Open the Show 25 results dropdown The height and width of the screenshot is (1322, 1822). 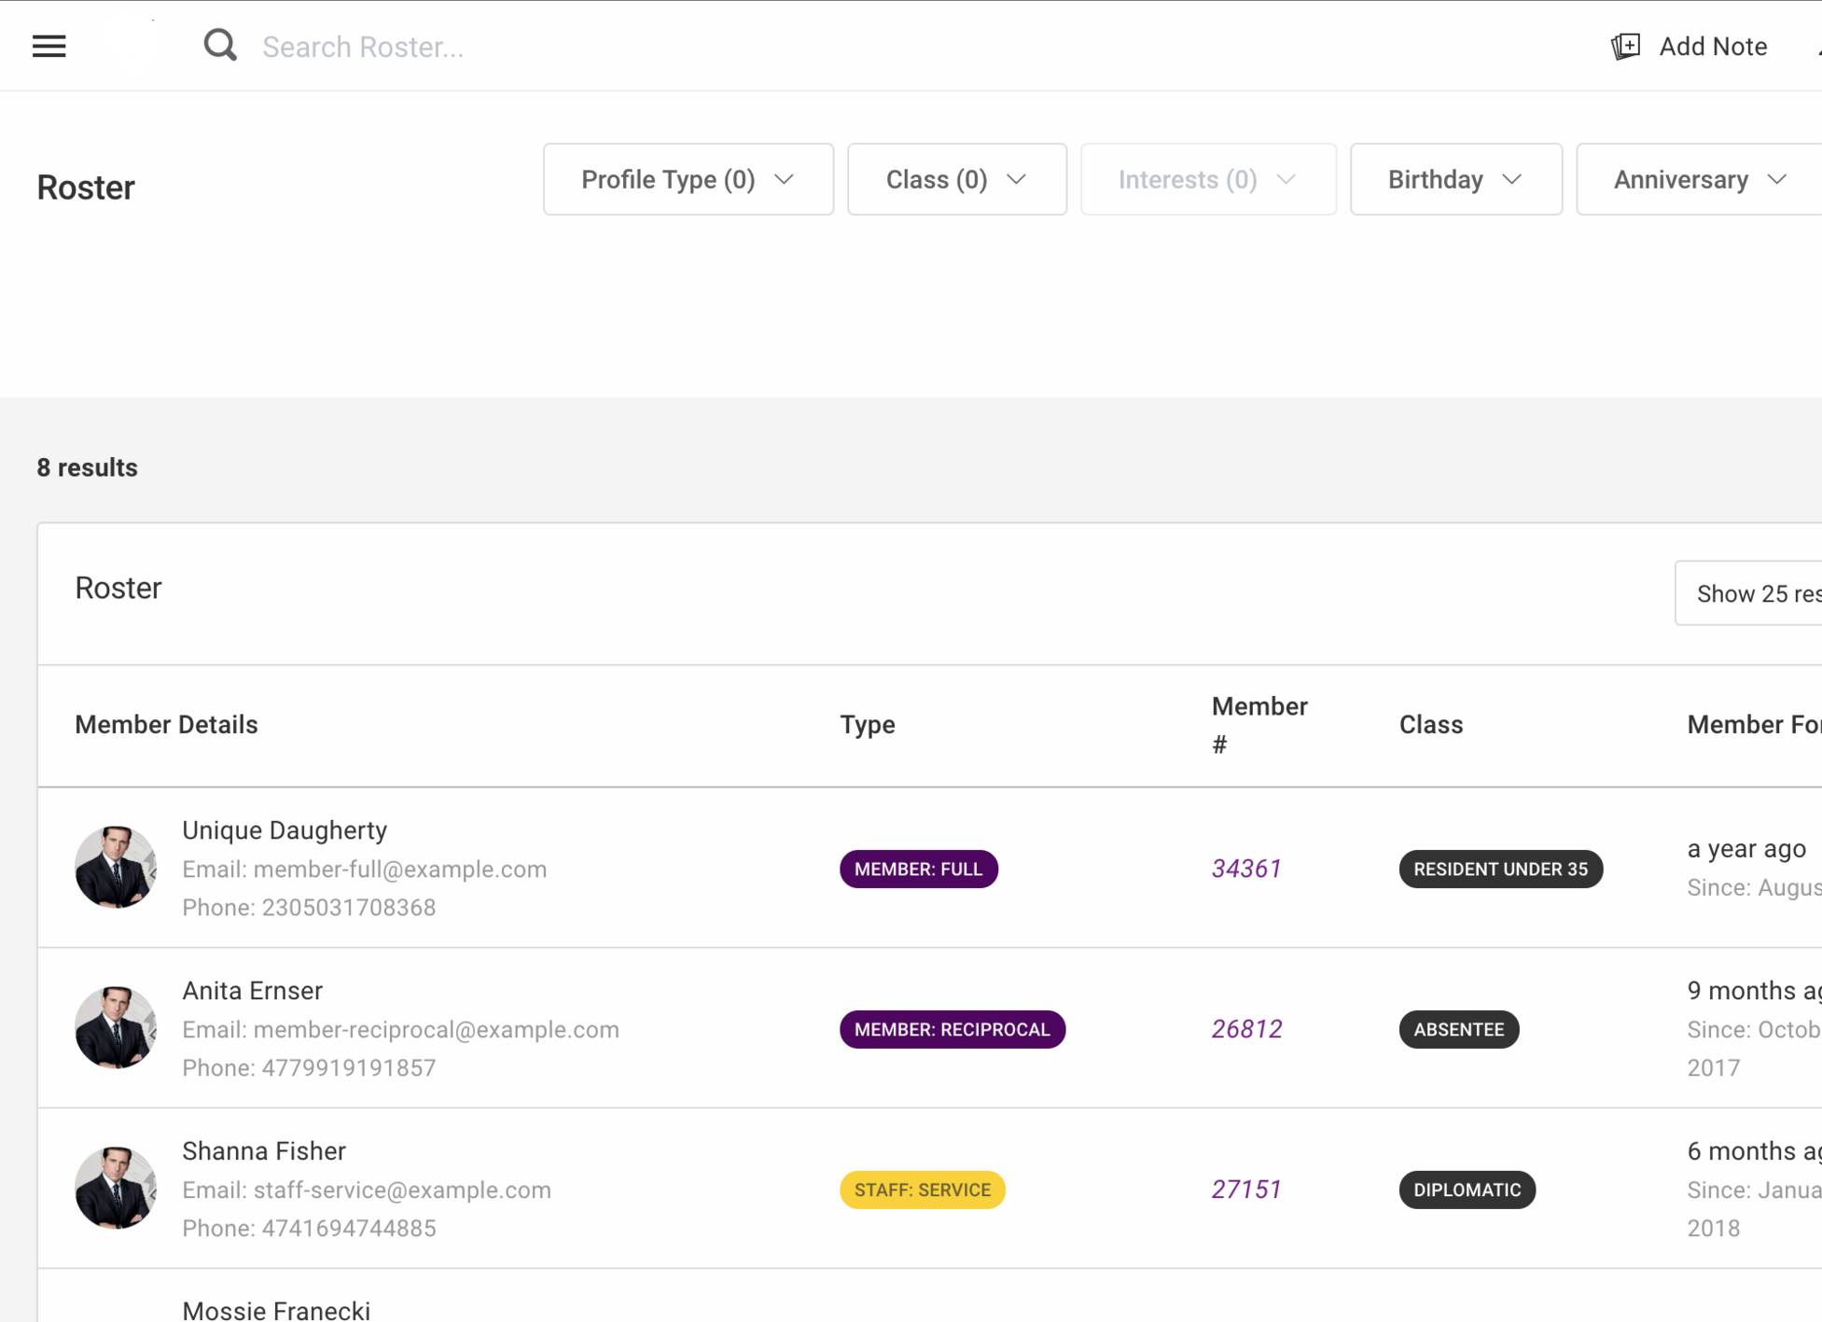tap(1748, 593)
